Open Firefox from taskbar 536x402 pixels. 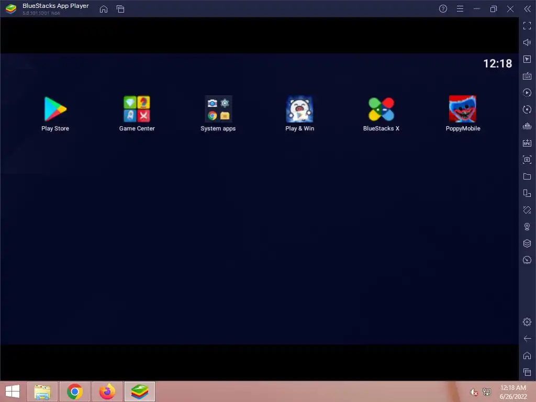tap(107, 392)
